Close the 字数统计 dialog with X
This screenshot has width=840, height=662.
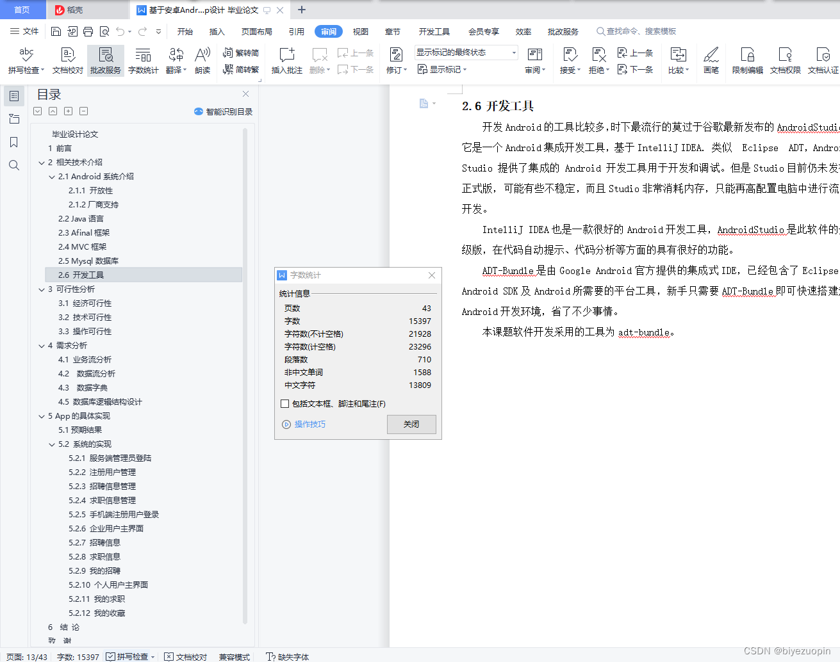pyautogui.click(x=432, y=275)
